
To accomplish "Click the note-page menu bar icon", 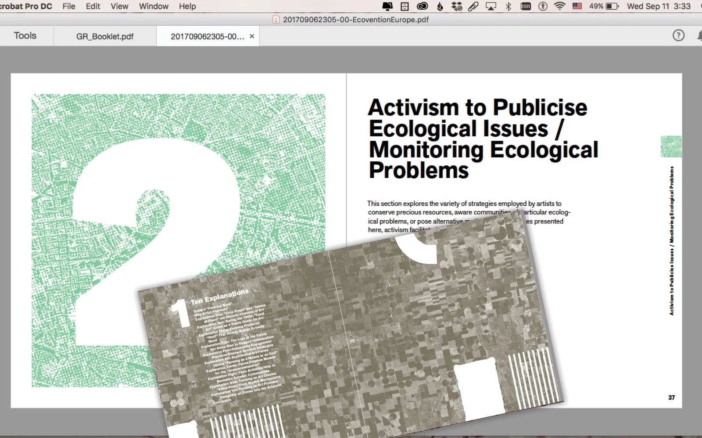I will coord(405,6).
